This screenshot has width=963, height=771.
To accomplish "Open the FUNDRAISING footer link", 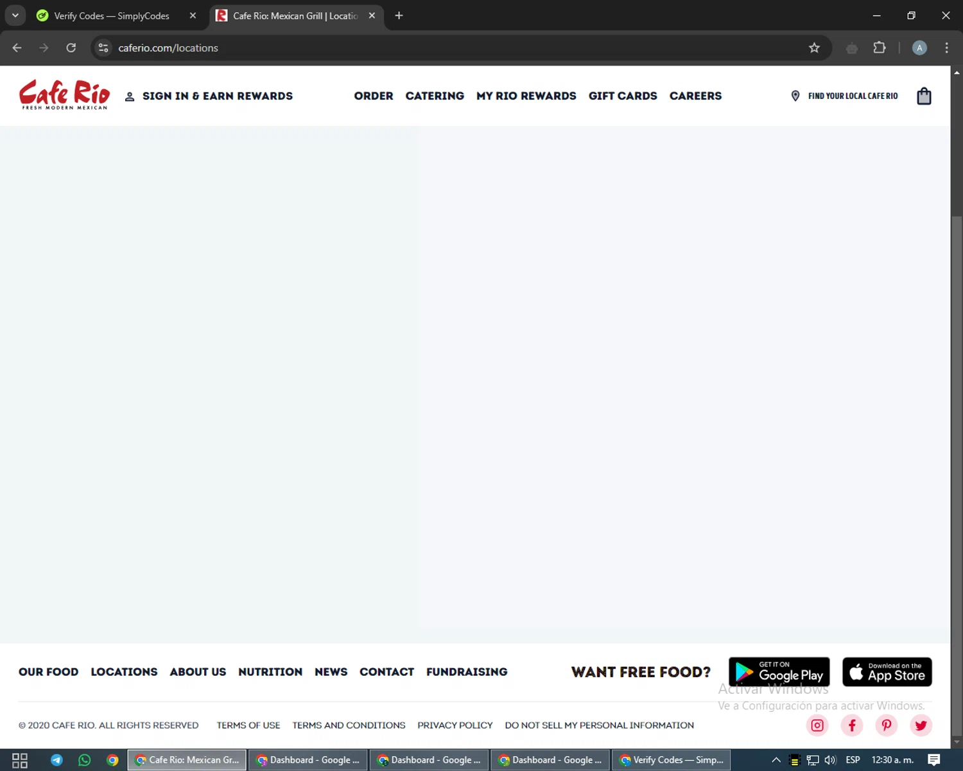I will [467, 672].
